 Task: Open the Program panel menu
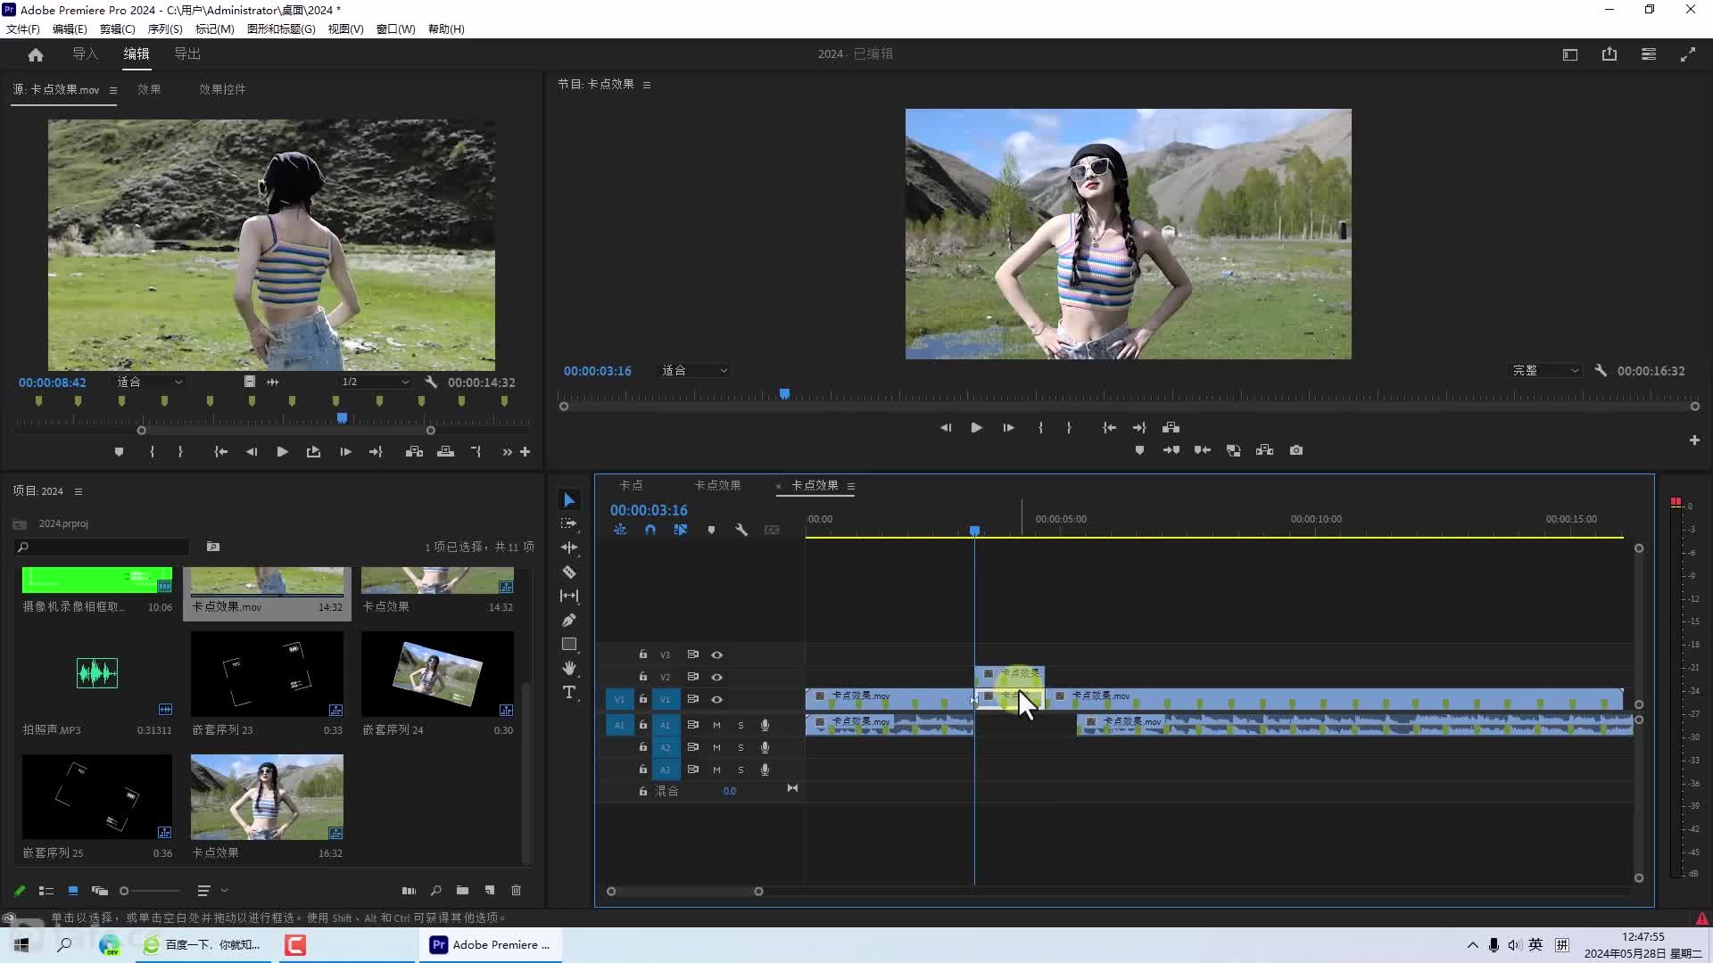[x=646, y=85]
